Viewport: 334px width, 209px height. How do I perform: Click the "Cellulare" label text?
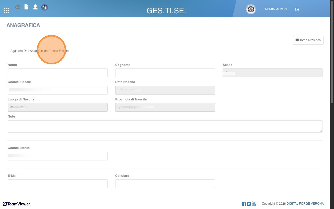[122, 176]
